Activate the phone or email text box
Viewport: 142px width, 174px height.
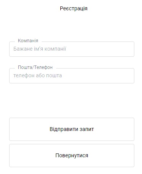point(72,76)
